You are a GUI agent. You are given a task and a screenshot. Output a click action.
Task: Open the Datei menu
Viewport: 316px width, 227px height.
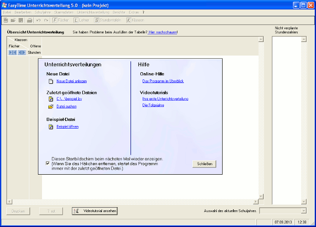[x=7, y=12]
